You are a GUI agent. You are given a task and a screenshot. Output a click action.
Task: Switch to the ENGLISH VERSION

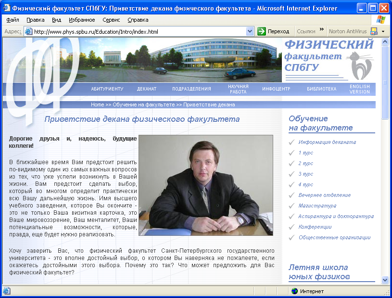[360, 89]
